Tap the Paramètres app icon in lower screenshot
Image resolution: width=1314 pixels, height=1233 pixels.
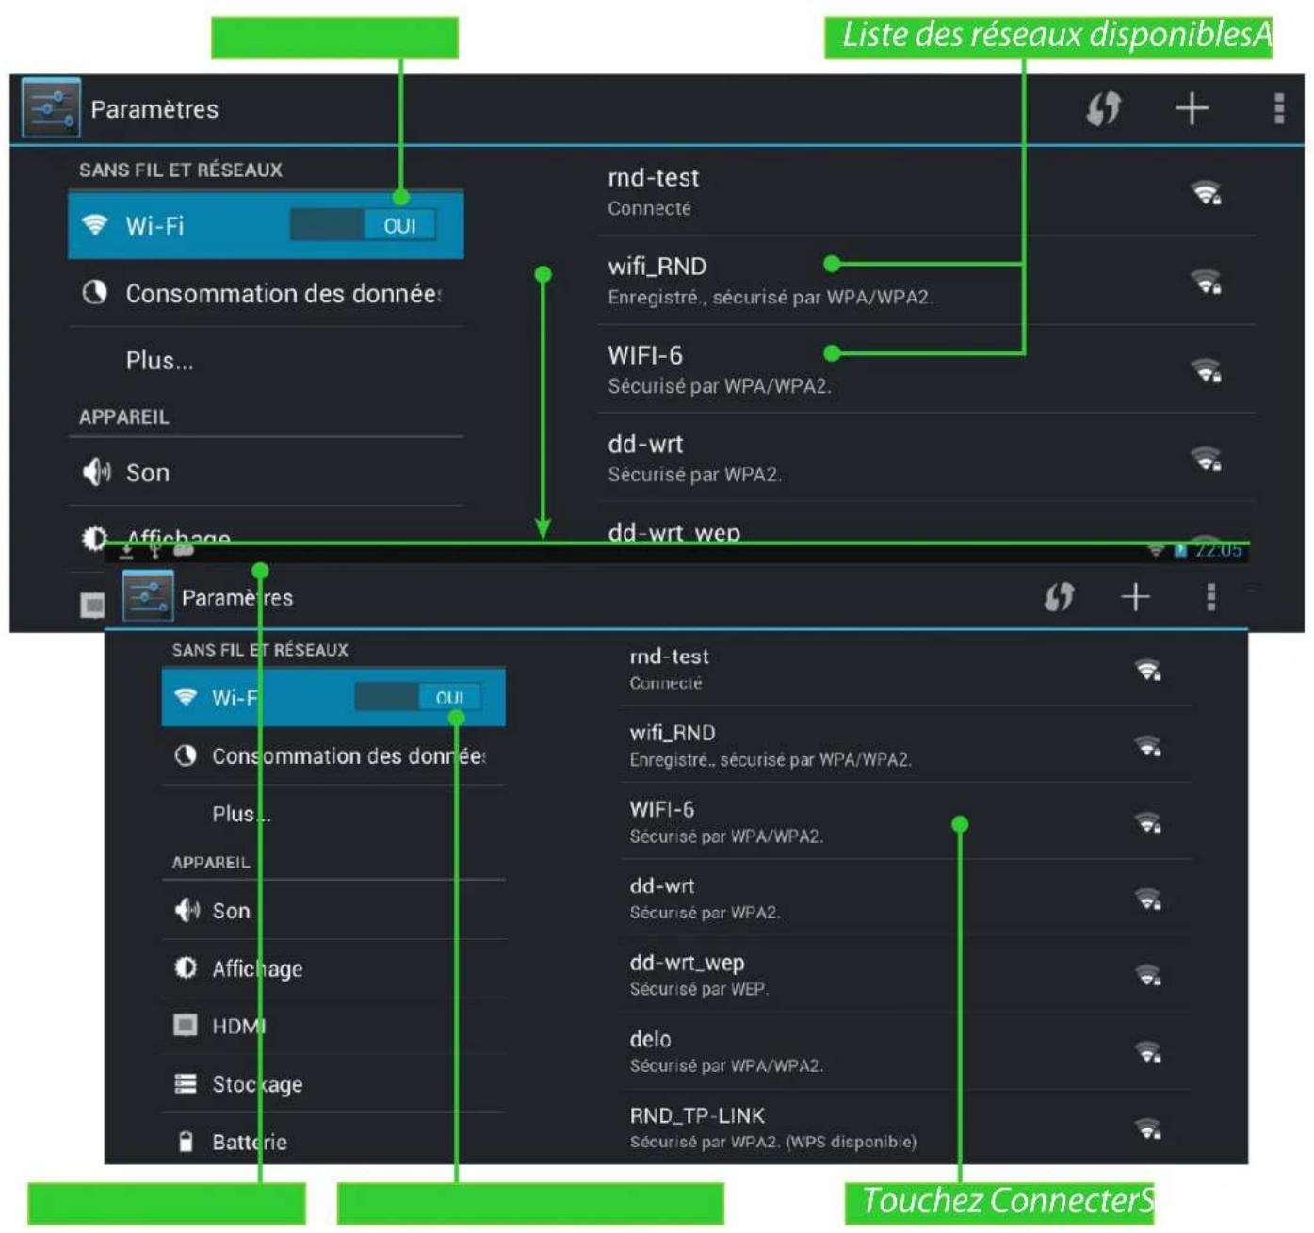pos(148,596)
